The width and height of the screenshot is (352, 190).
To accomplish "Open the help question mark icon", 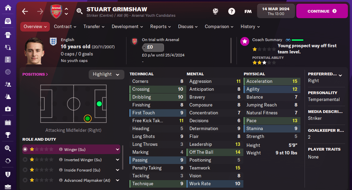I will (x=232, y=11).
